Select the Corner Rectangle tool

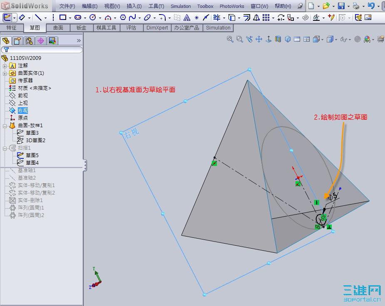63,17
